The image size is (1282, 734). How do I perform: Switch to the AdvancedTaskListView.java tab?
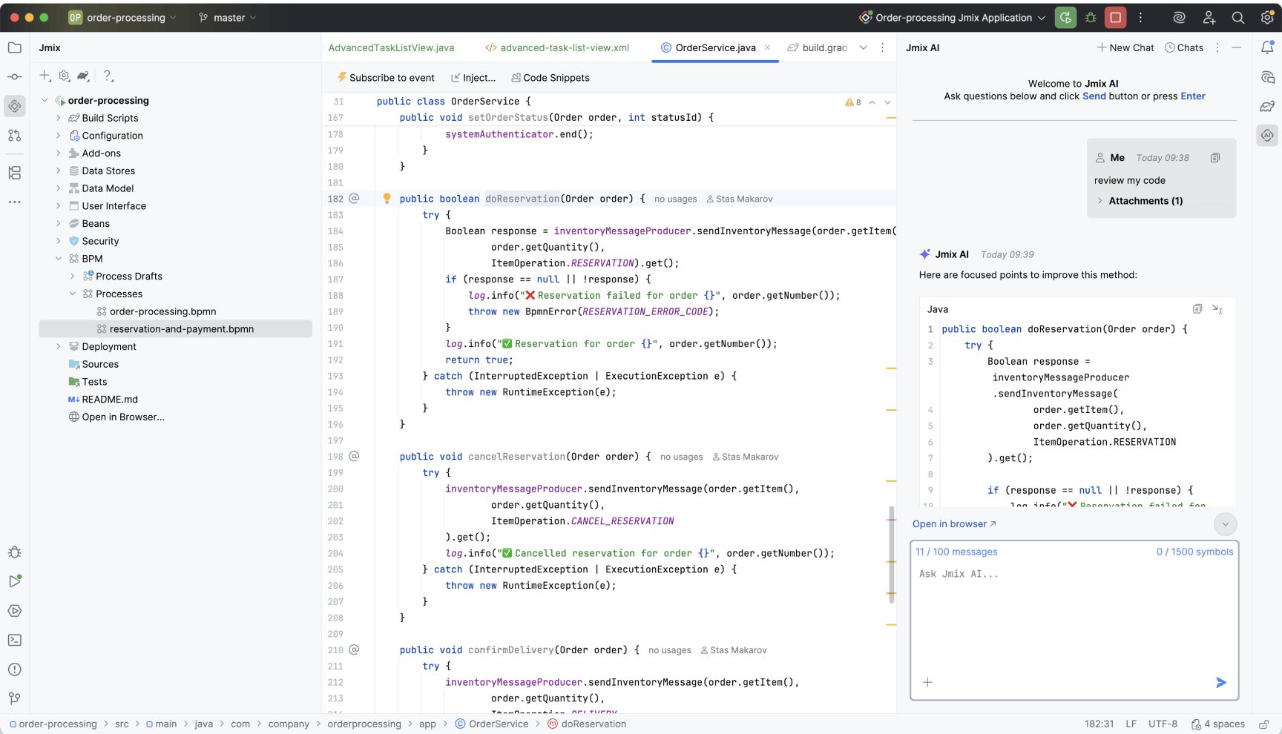pos(391,47)
